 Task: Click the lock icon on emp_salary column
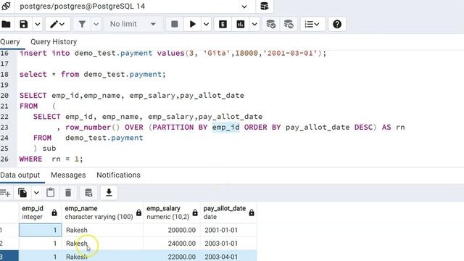click(x=195, y=212)
